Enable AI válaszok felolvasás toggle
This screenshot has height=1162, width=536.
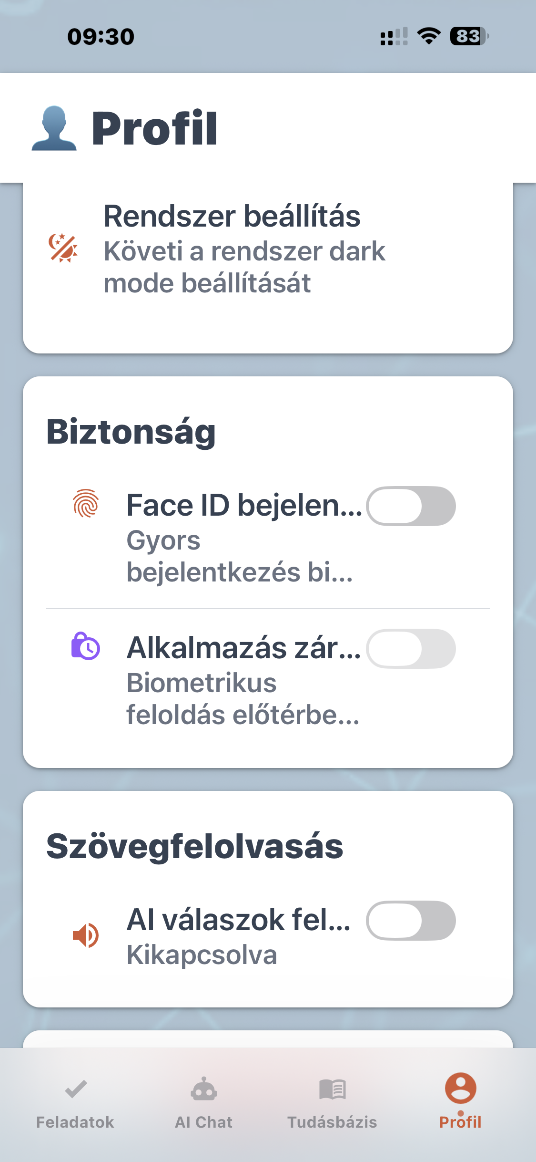[x=411, y=921]
